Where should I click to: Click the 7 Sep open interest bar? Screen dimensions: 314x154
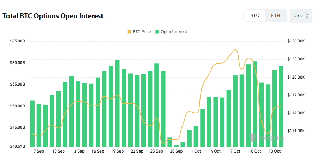click(39, 125)
